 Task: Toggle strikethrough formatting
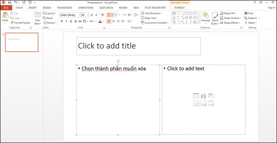[80, 21]
